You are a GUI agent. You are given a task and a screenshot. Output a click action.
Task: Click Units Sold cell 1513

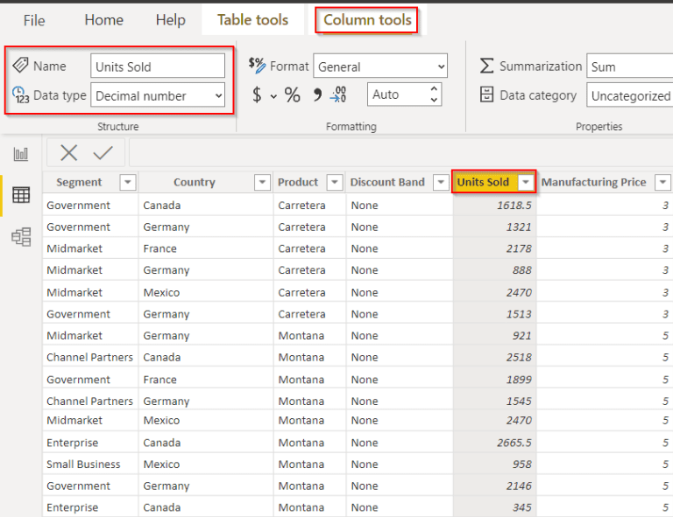pos(495,313)
